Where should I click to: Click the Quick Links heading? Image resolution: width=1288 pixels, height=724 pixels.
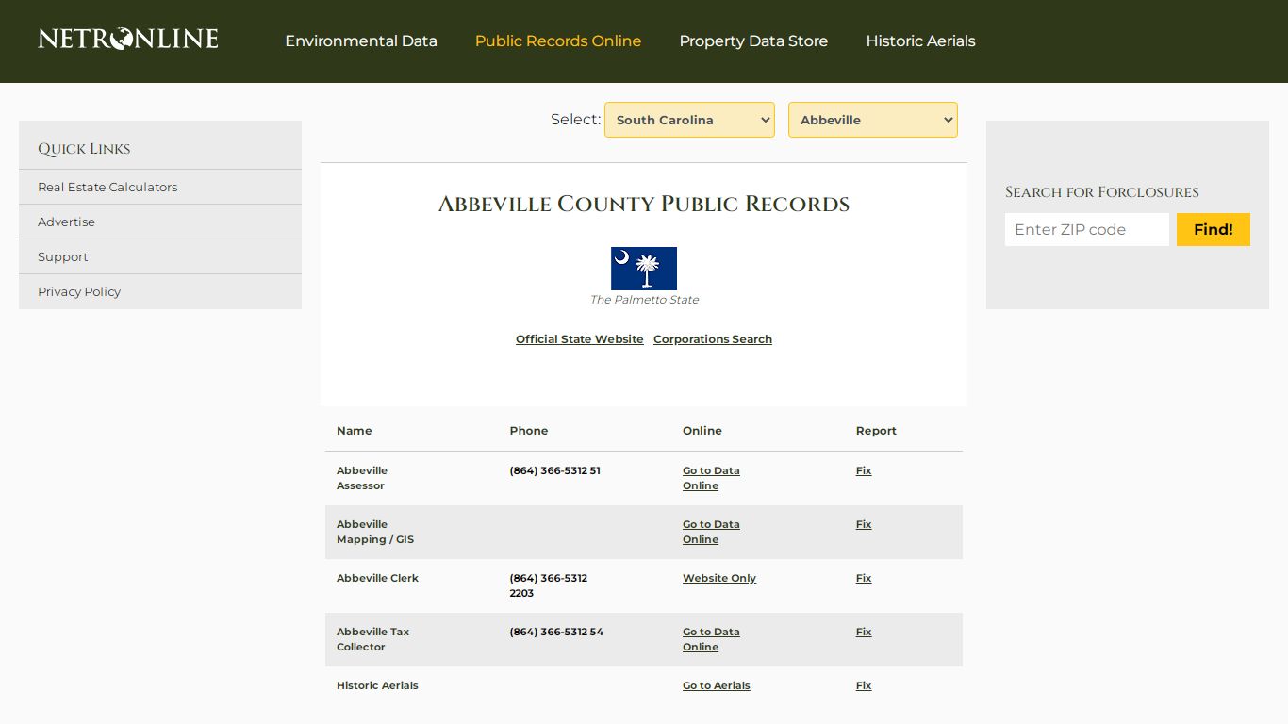tap(84, 149)
